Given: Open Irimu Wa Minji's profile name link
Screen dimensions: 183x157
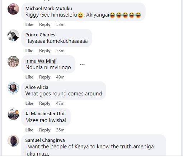Looking at the screenshot, I should coord(41,61).
